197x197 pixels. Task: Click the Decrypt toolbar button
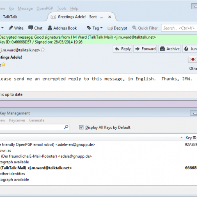pos(117,28)
